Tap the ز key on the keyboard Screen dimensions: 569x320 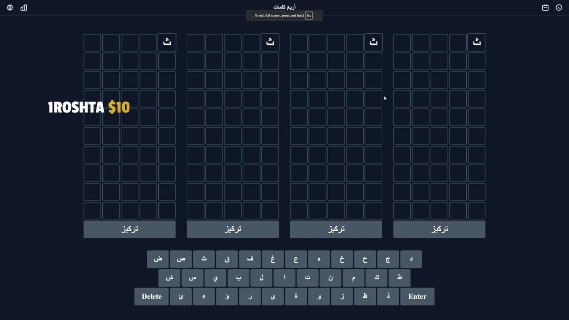click(342, 296)
